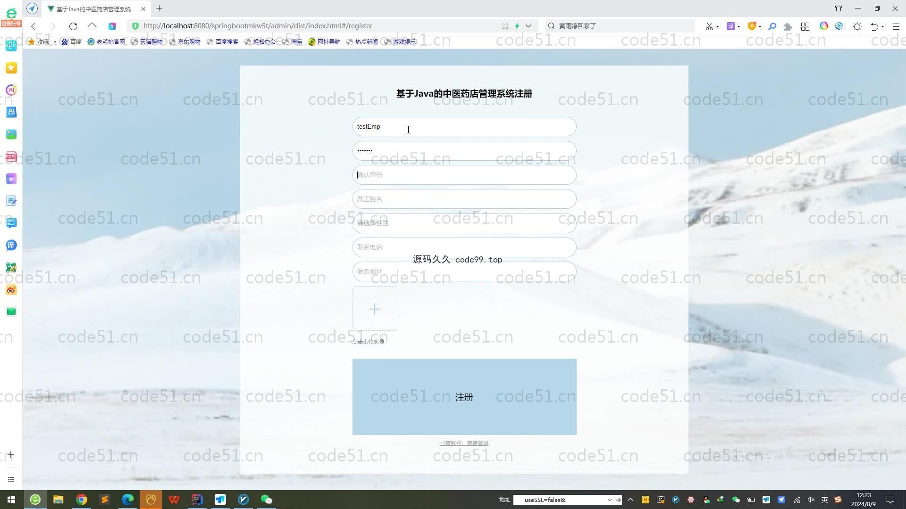906x509 pixels.
Task: Open the sidebar translate icon
Action: coord(11,245)
